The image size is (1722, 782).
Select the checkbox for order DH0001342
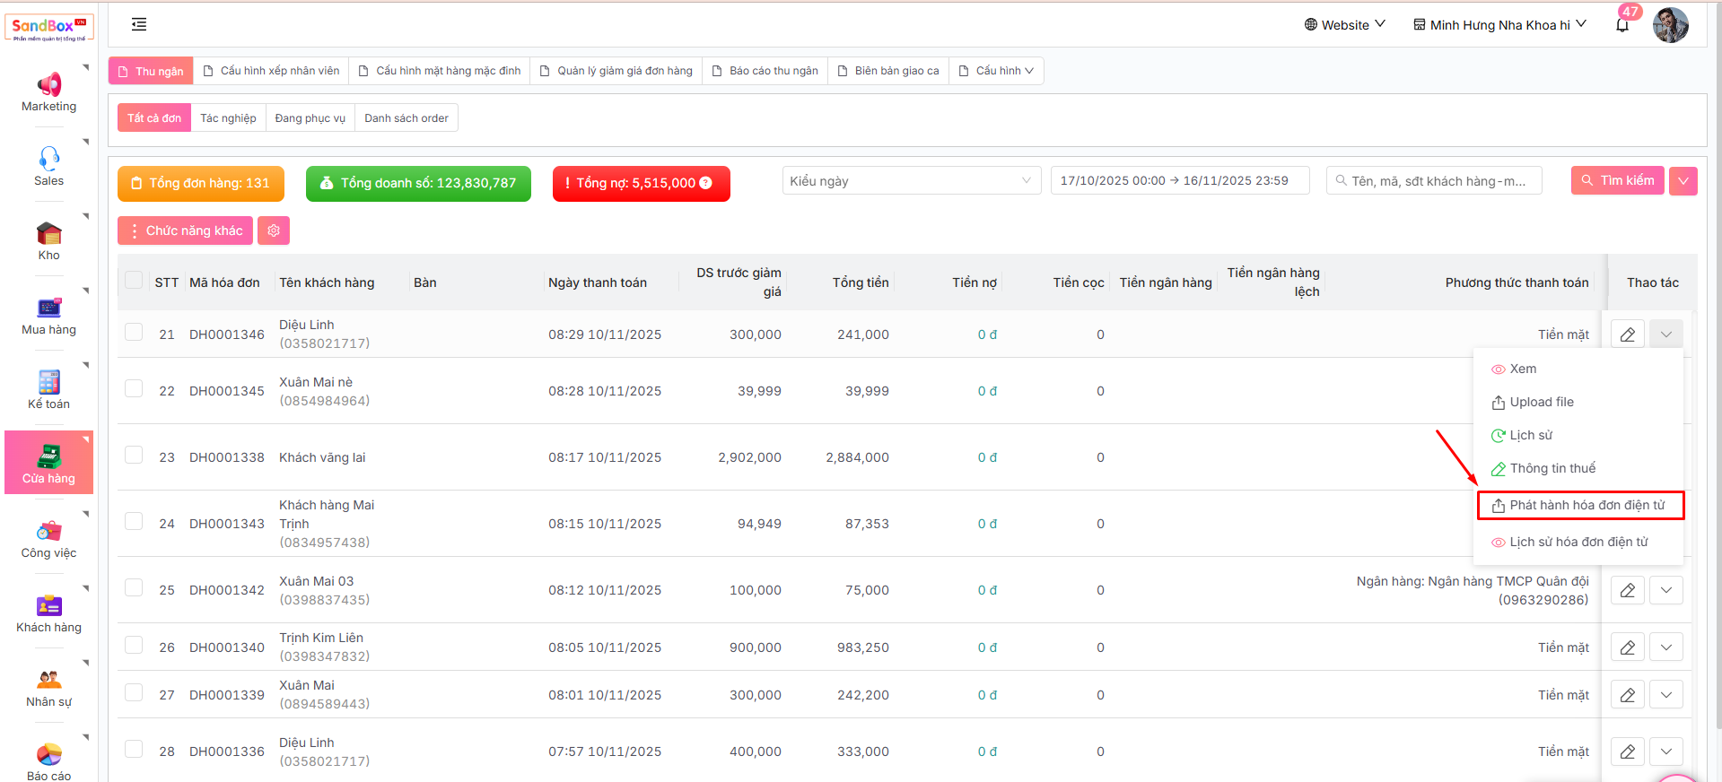pos(134,587)
